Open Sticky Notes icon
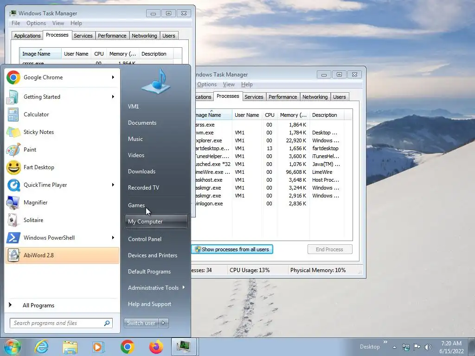This screenshot has height=356, width=475. [x=13, y=132]
